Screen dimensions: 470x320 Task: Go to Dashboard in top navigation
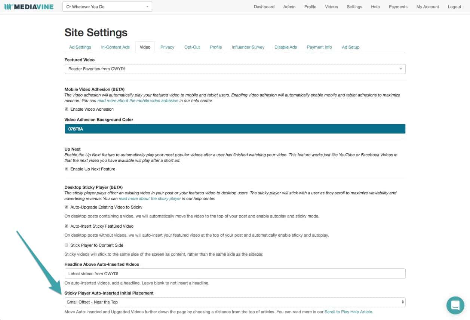pos(264,7)
